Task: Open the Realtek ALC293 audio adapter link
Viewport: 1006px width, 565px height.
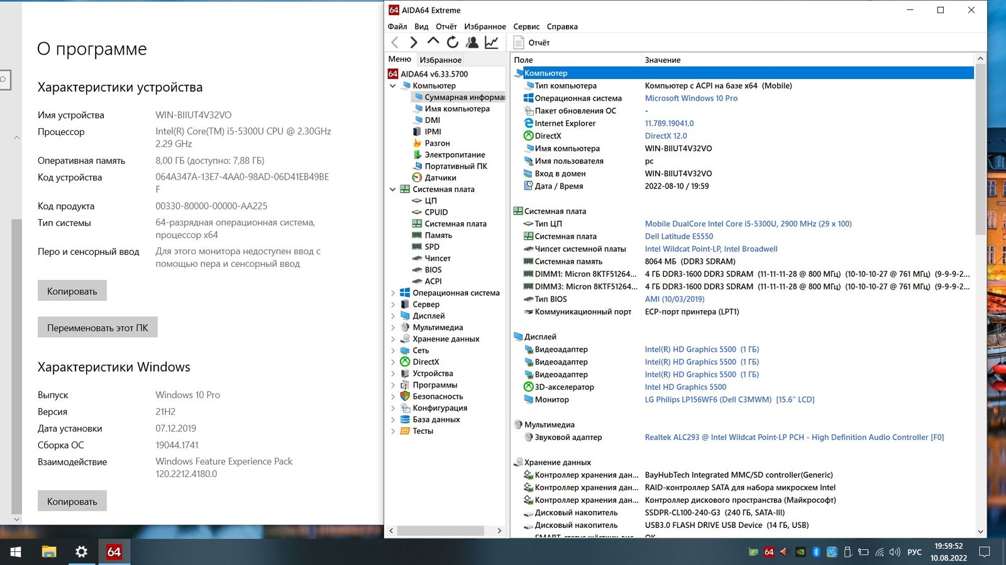Action: (794, 438)
